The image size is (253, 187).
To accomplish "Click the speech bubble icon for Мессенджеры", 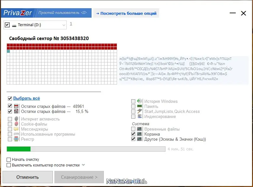I will [x=16, y=129].
